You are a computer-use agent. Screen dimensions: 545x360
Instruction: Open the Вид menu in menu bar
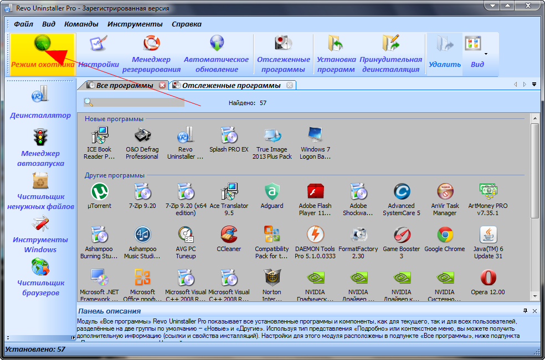(49, 24)
